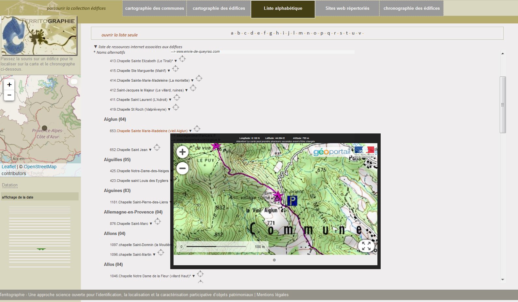Click affichage de la date field

(40, 197)
